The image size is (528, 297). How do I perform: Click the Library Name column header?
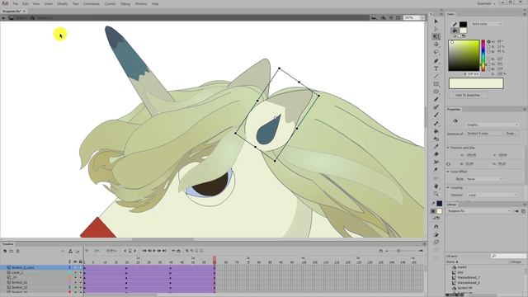pos(452,262)
